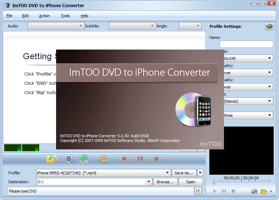The height and width of the screenshot is (200, 279).
Task: Take a snapshot with the camera icon
Action: [x=254, y=191]
